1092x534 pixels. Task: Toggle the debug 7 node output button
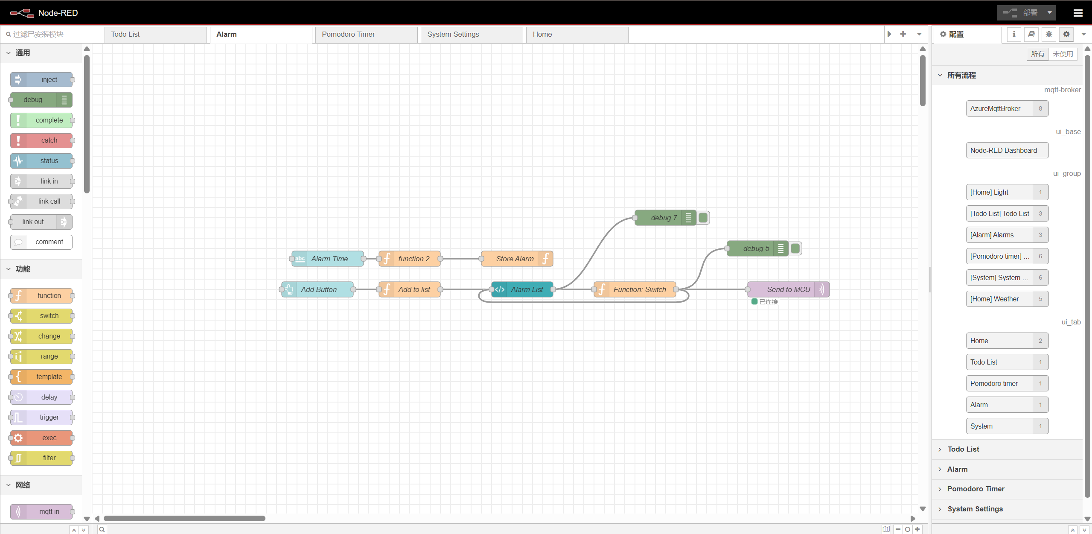703,218
